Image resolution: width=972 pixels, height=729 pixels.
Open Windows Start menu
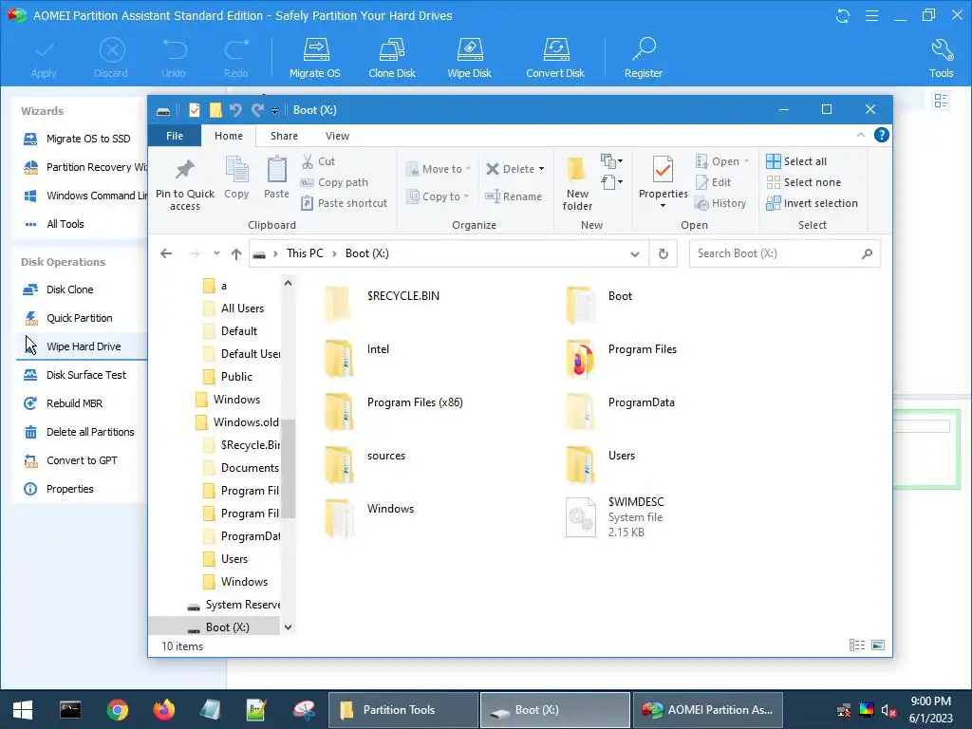[23, 710]
